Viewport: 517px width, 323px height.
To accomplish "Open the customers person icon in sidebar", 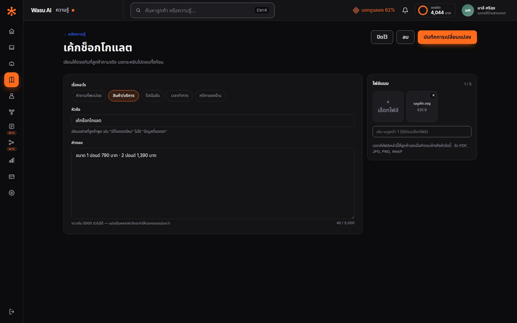I will [x=12, y=96].
